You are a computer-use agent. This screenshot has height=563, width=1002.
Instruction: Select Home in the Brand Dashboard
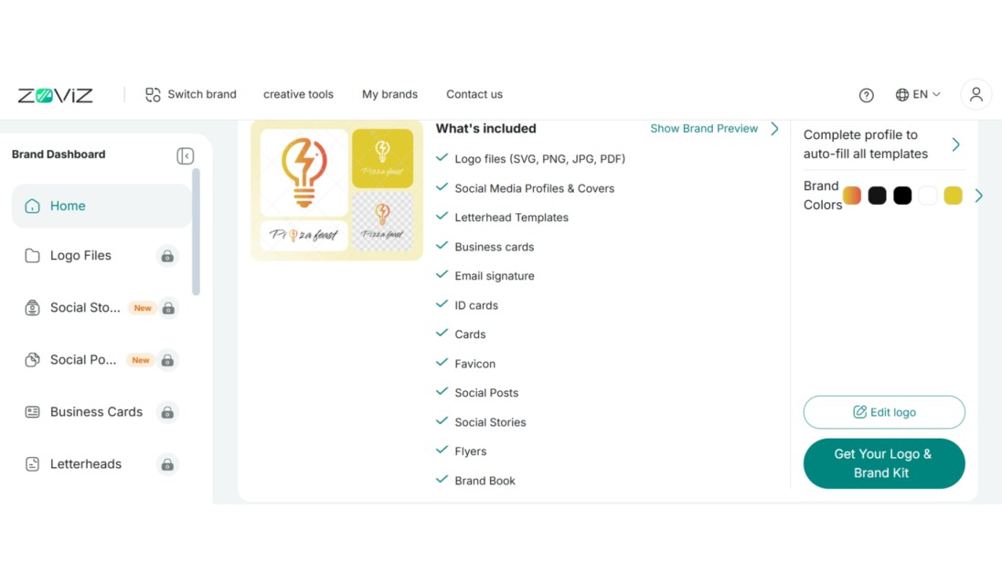click(101, 206)
